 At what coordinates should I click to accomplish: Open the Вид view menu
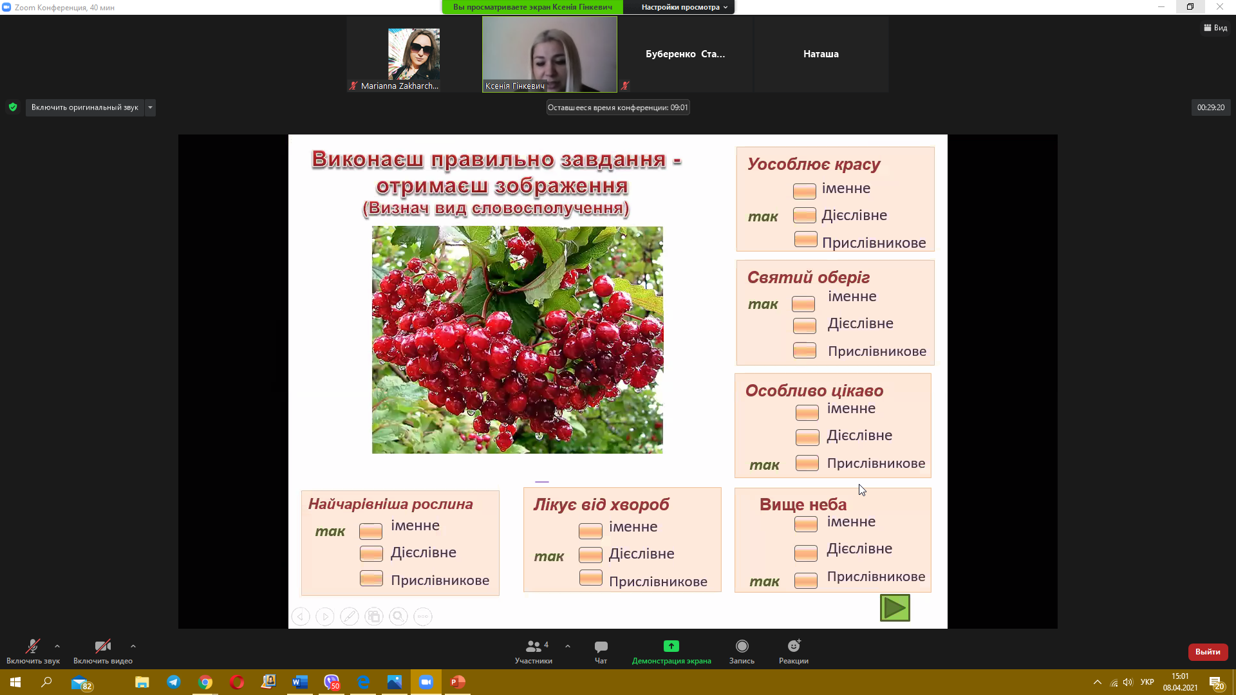[1215, 28]
